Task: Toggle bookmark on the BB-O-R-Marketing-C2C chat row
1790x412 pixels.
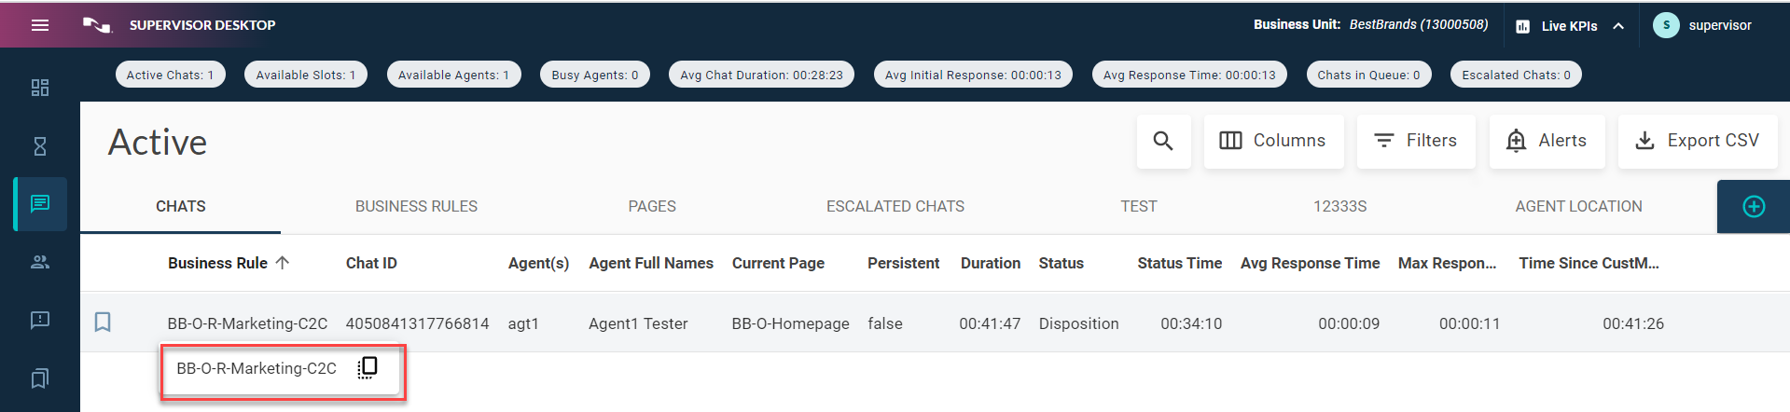Action: (103, 323)
